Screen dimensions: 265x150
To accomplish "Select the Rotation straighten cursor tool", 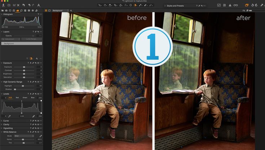I will pos(121,5).
